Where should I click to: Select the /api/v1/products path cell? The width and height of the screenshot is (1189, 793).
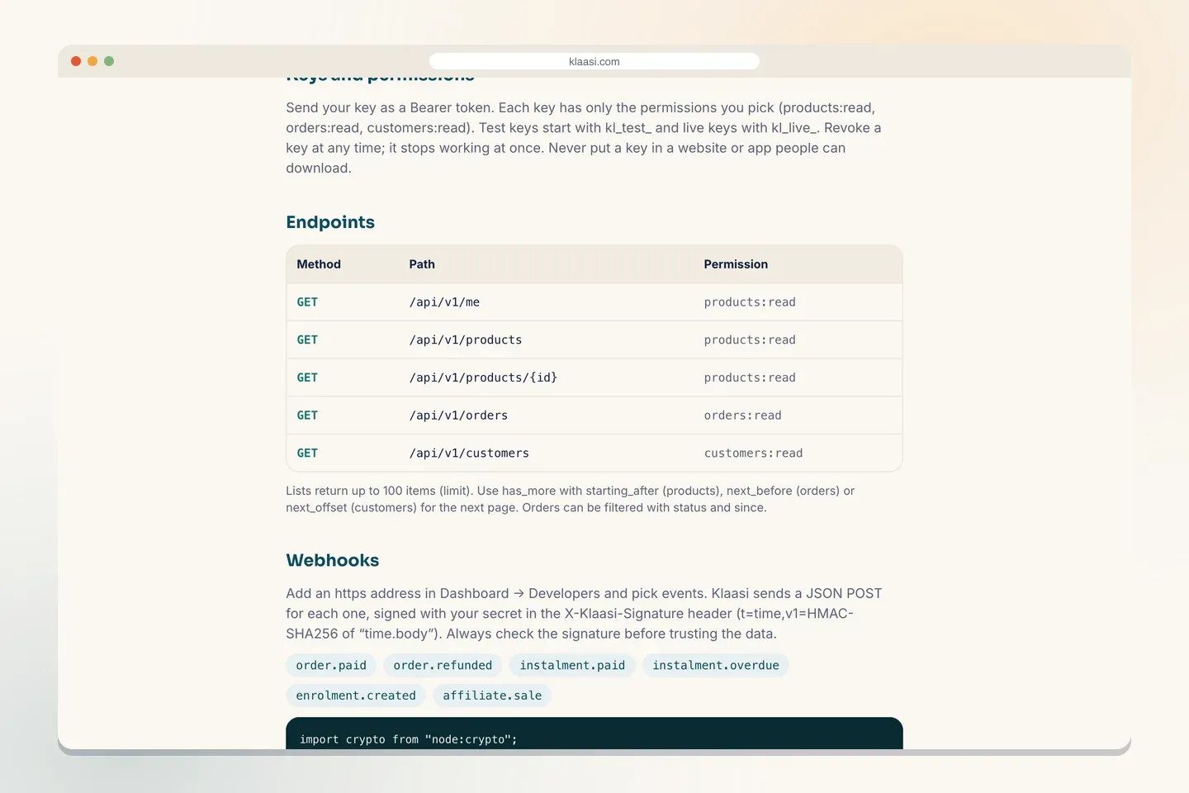pyautogui.click(x=466, y=340)
